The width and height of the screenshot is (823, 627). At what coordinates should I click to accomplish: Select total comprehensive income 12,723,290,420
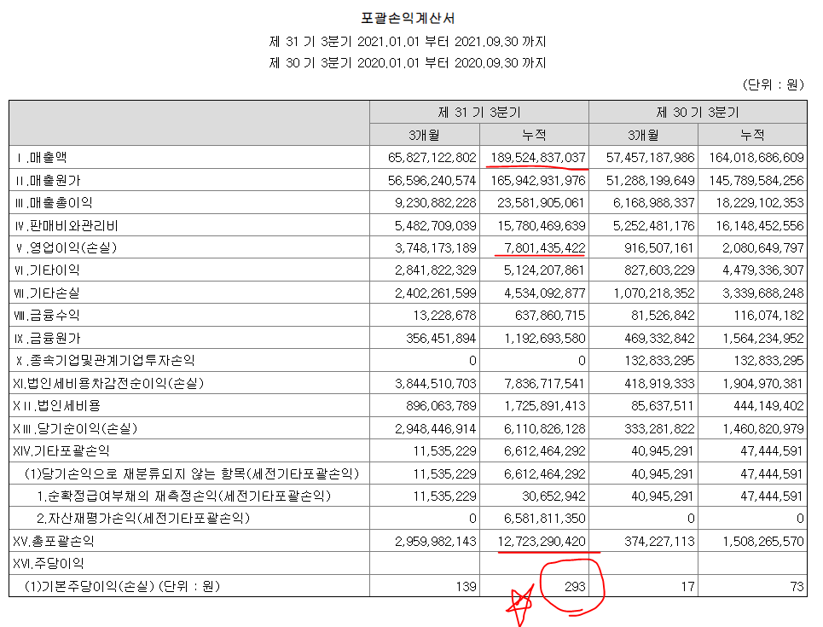click(542, 542)
